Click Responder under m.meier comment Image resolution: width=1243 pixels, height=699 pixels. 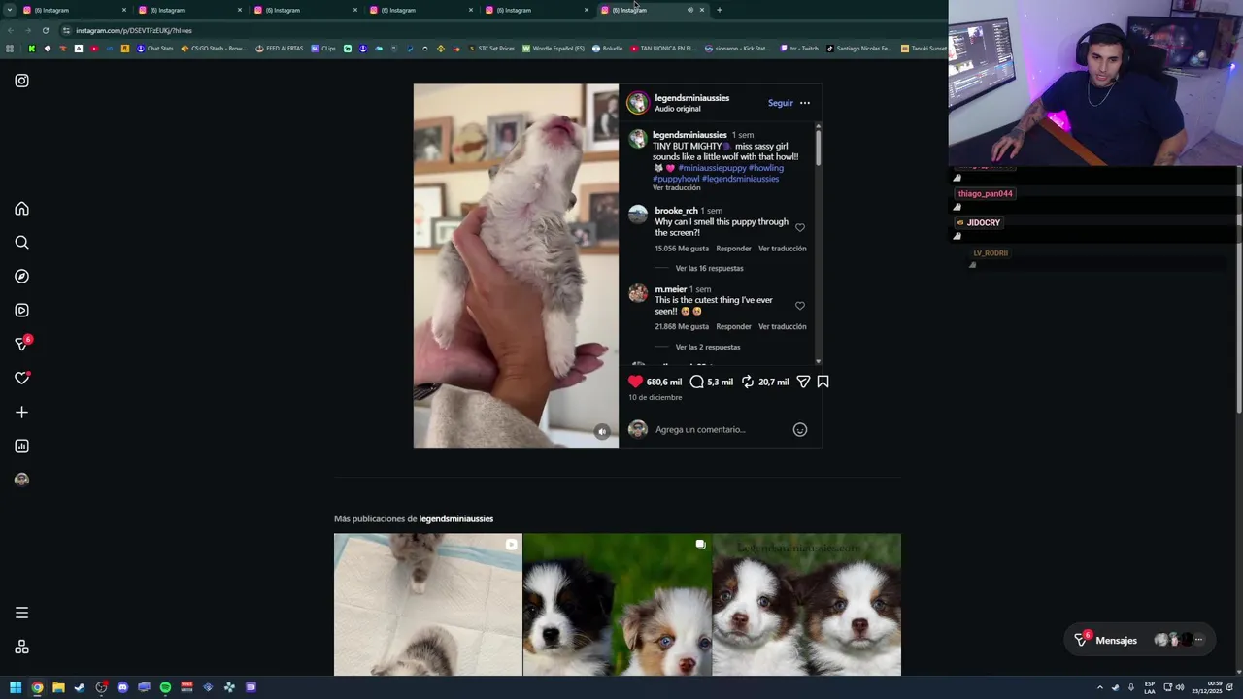tap(733, 327)
